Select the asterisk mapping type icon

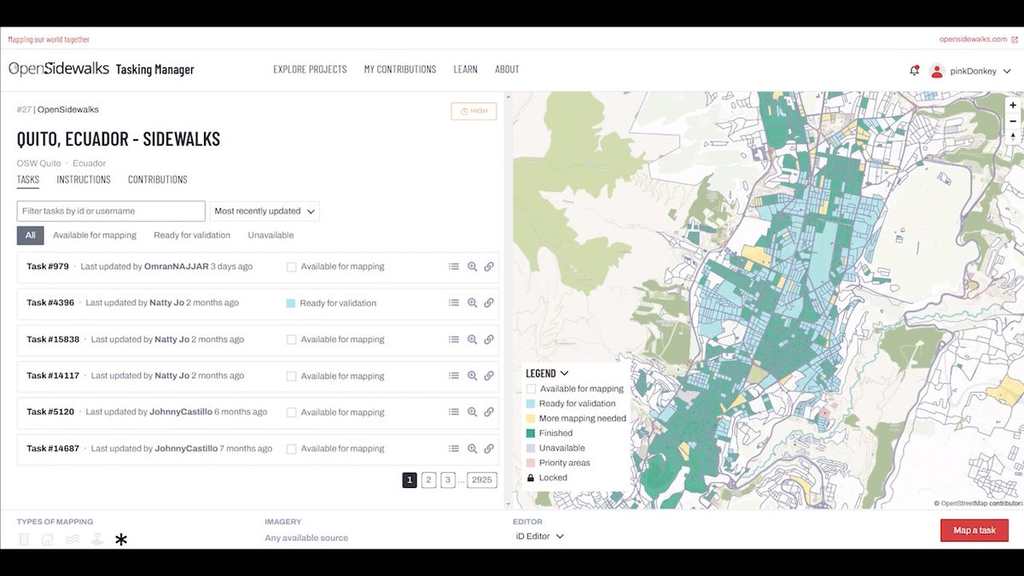click(120, 538)
